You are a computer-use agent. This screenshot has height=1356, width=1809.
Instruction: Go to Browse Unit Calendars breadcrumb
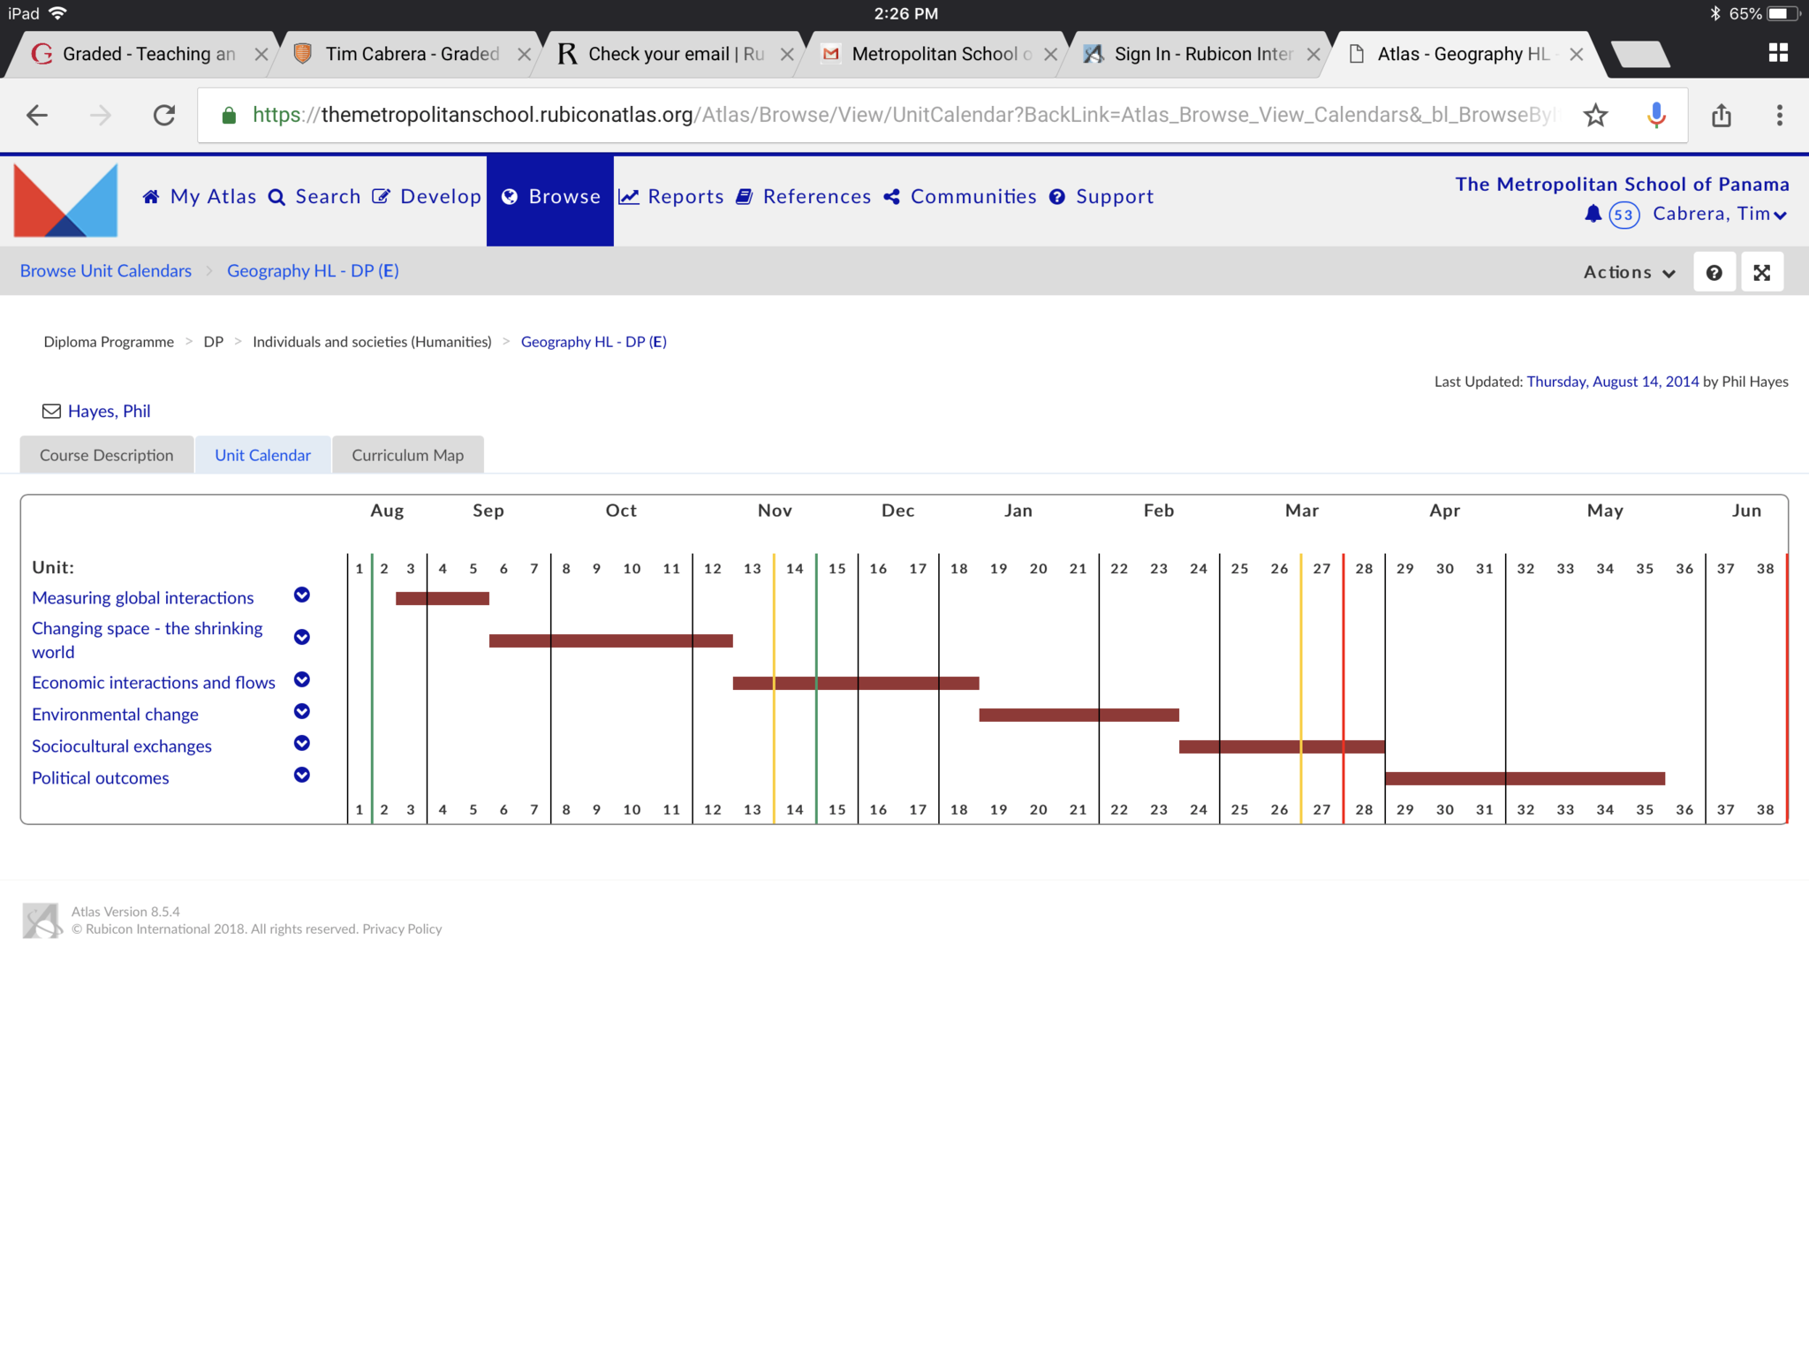[x=106, y=271]
